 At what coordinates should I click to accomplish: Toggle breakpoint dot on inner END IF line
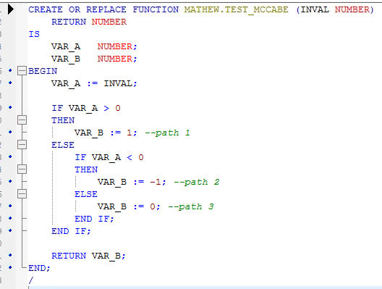pyautogui.click(x=10, y=218)
